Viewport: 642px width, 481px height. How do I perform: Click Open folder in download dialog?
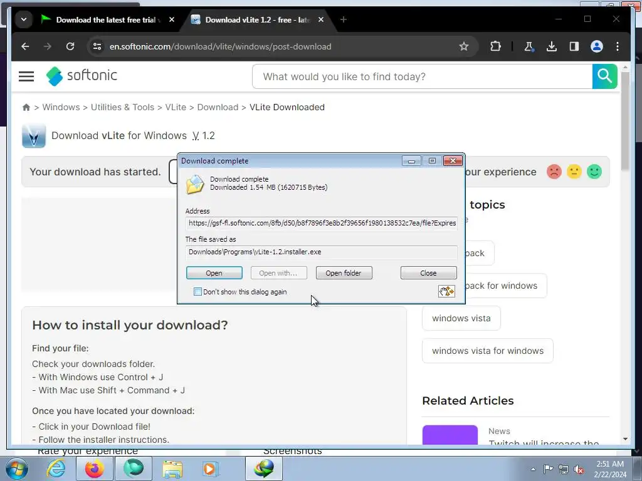344,273
